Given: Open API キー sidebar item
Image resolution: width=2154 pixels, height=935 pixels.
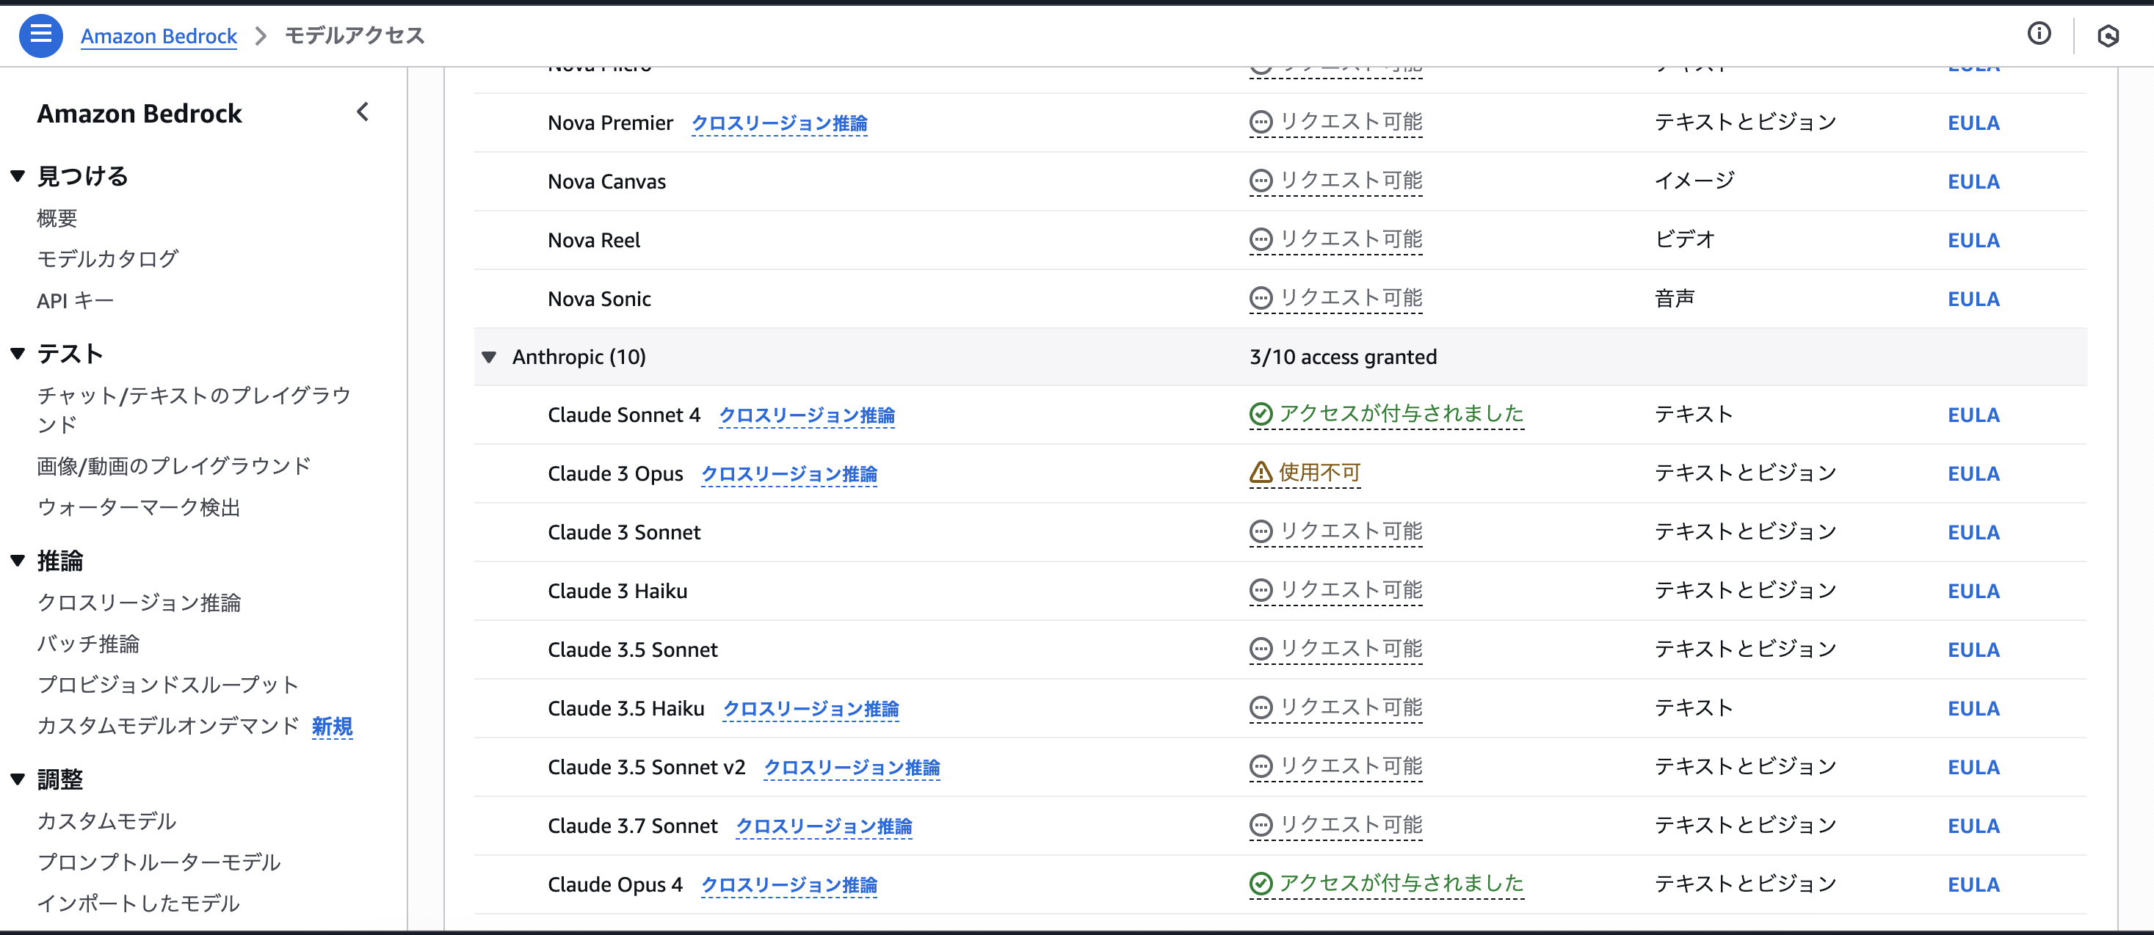Looking at the screenshot, I should coord(74,301).
